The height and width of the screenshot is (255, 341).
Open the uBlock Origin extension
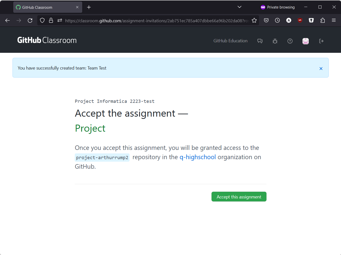point(300,21)
